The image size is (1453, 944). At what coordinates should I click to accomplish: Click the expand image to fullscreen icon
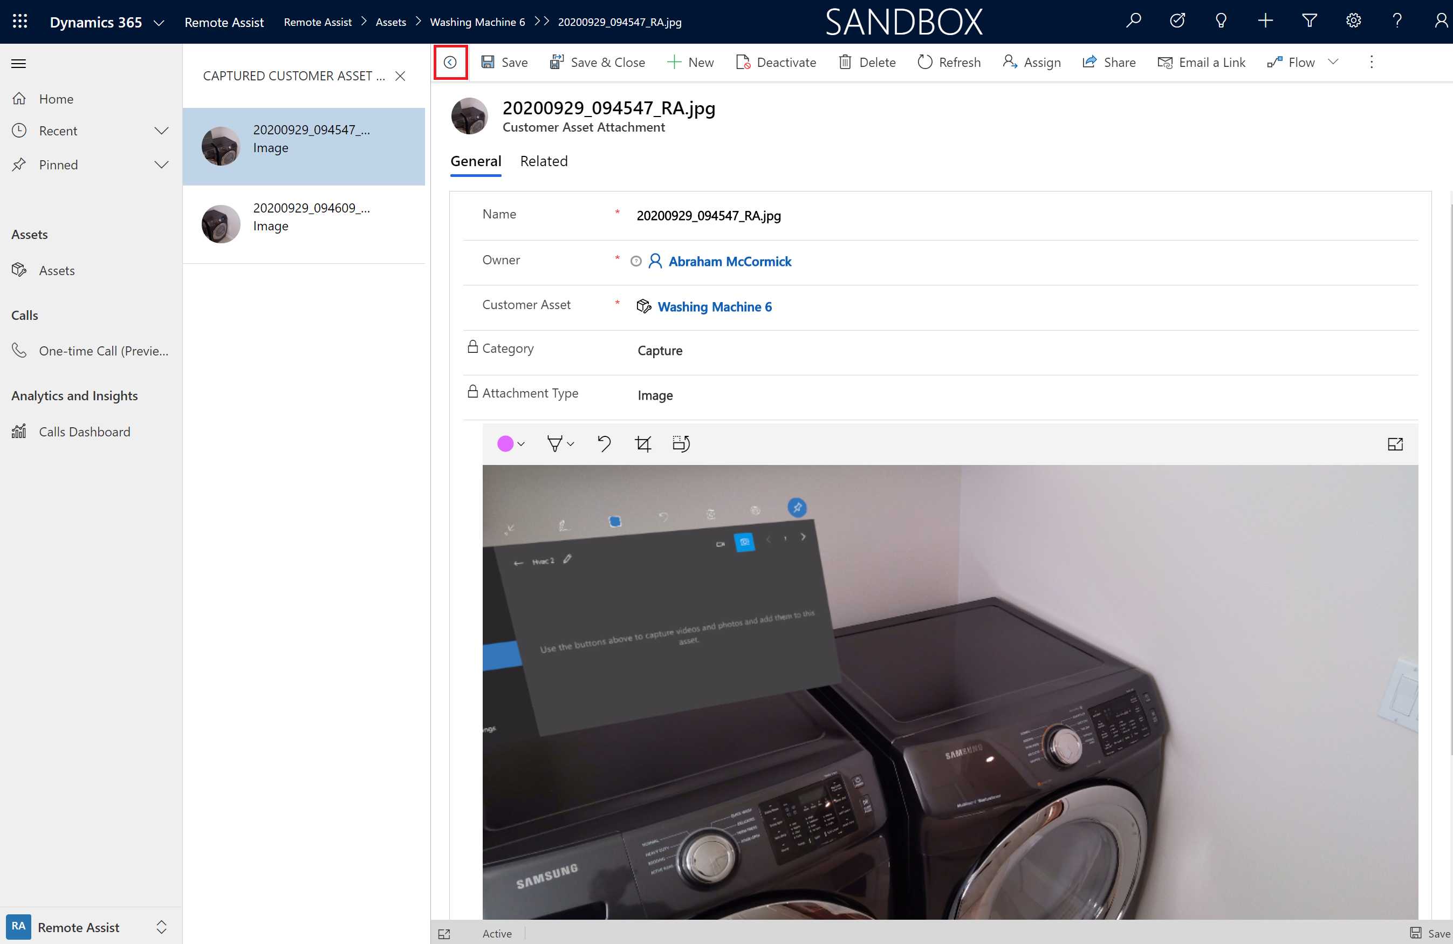point(1396,444)
